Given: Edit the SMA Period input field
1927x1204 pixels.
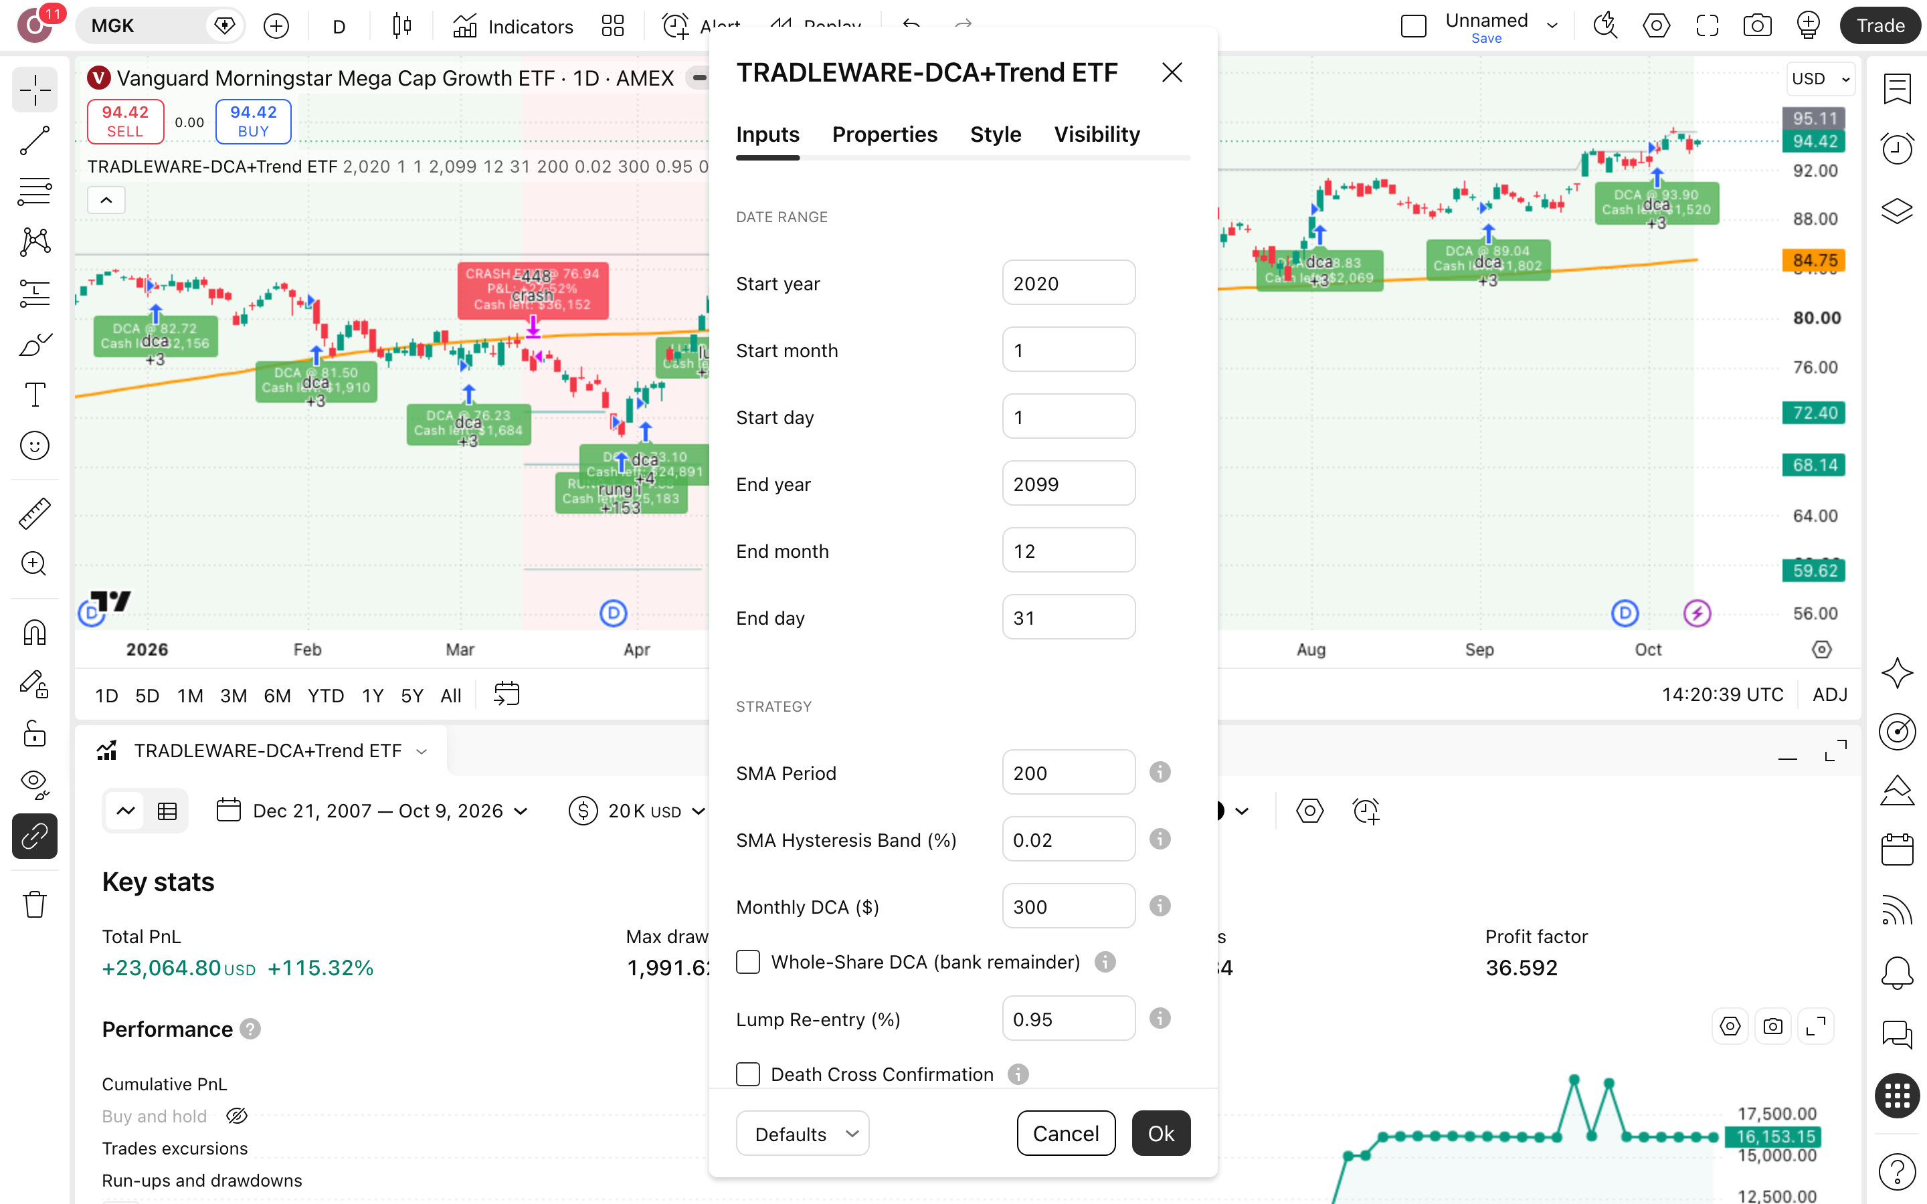Looking at the screenshot, I should pos(1068,773).
